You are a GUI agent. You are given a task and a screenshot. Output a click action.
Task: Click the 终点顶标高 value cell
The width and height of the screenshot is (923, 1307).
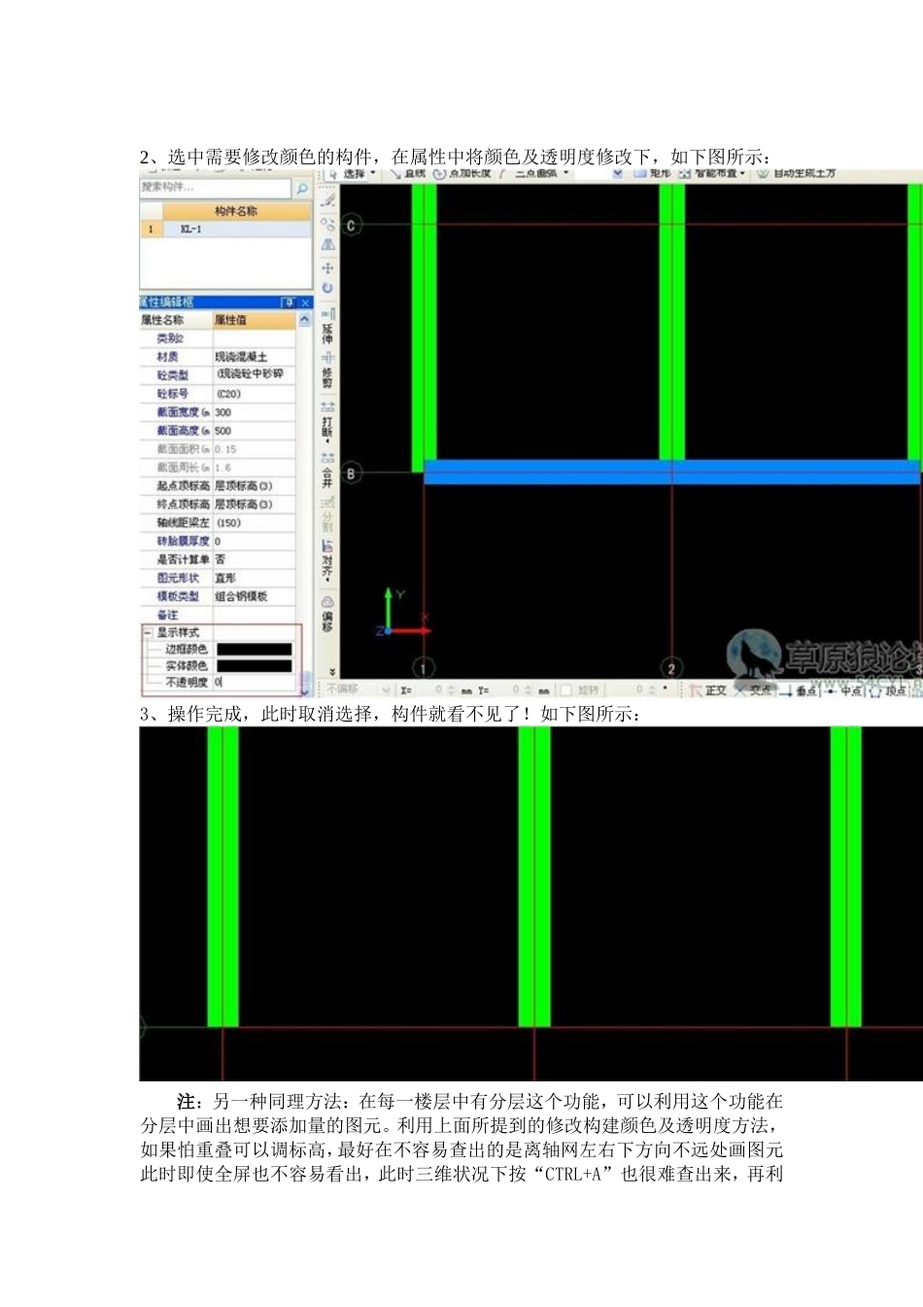254,505
